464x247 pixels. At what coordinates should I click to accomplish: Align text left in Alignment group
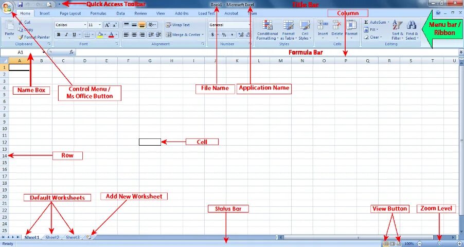[127, 34]
